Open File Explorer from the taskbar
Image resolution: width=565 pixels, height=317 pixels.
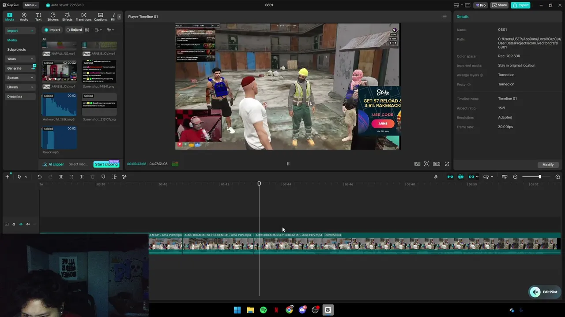[x=250, y=310]
